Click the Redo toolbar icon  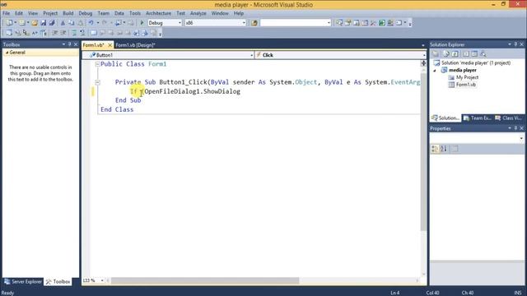(x=105, y=23)
